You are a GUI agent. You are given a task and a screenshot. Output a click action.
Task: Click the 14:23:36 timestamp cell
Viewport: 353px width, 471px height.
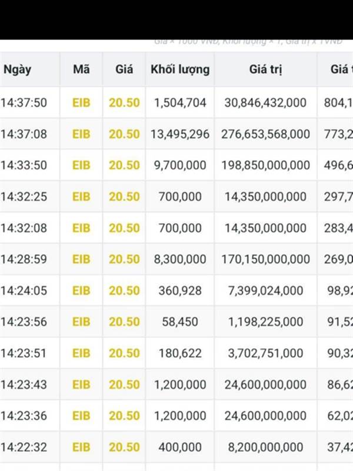coord(24,416)
